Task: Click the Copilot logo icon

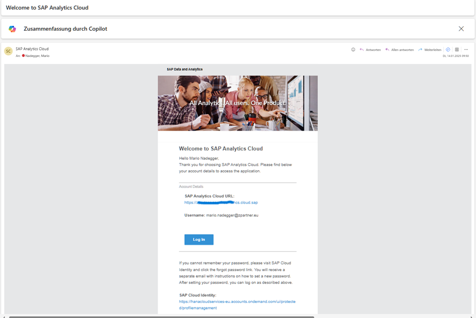Action: pos(13,29)
